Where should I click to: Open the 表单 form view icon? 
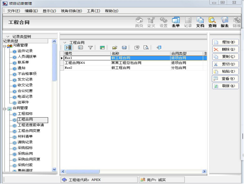click(176, 22)
